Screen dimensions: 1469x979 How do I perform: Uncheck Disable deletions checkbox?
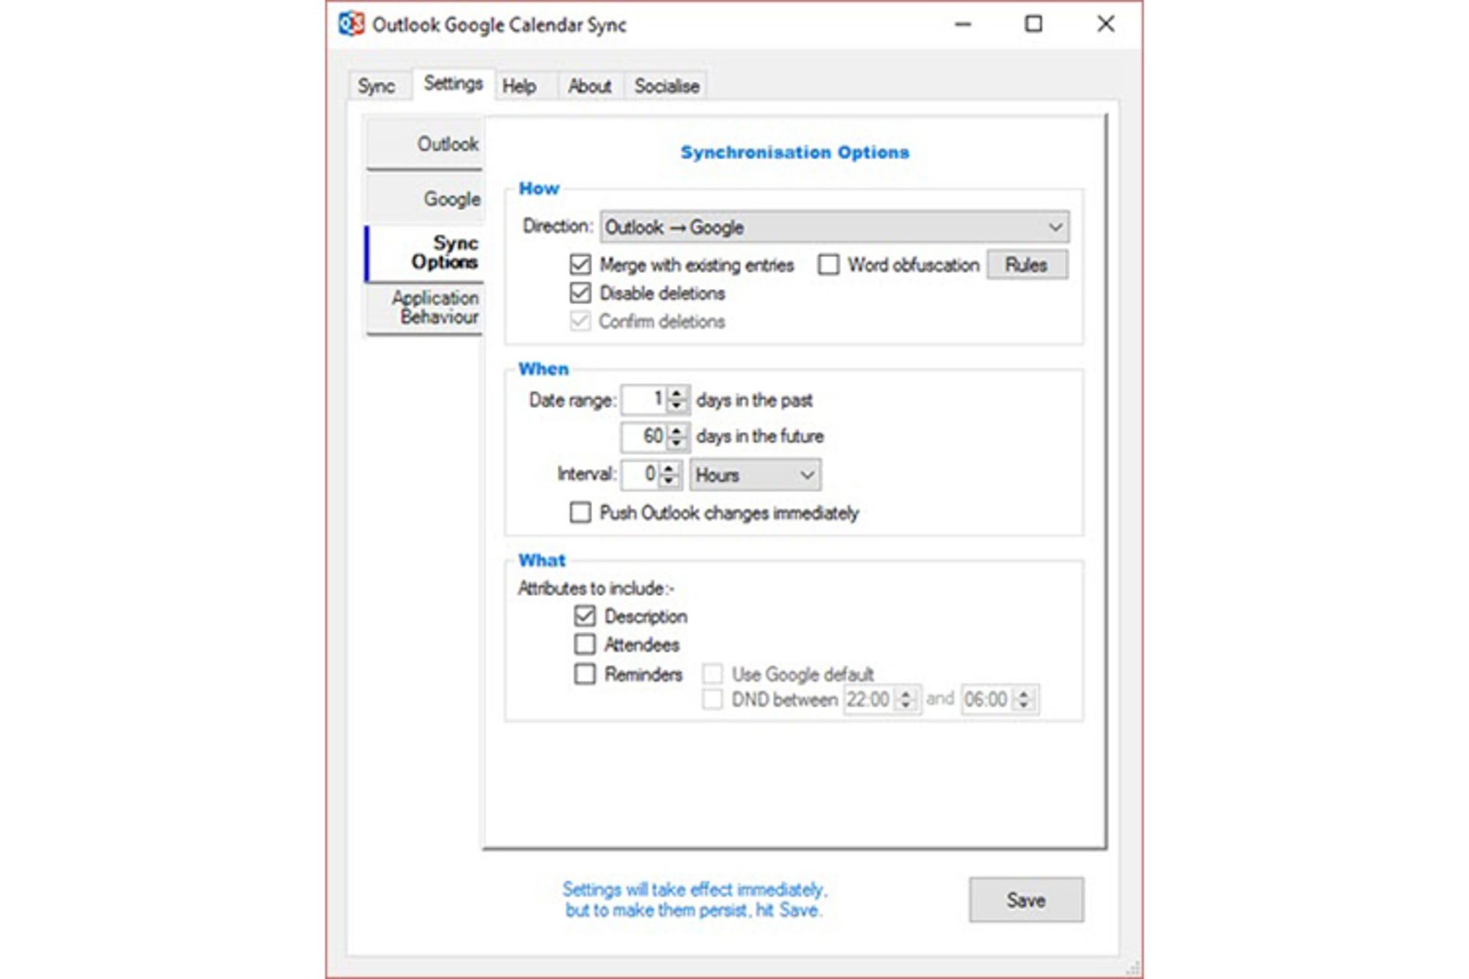(x=581, y=293)
